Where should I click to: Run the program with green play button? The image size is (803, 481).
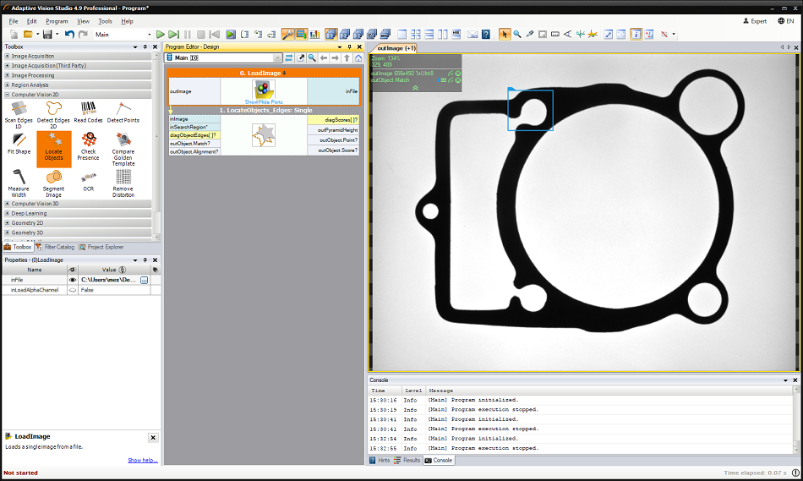click(x=161, y=35)
